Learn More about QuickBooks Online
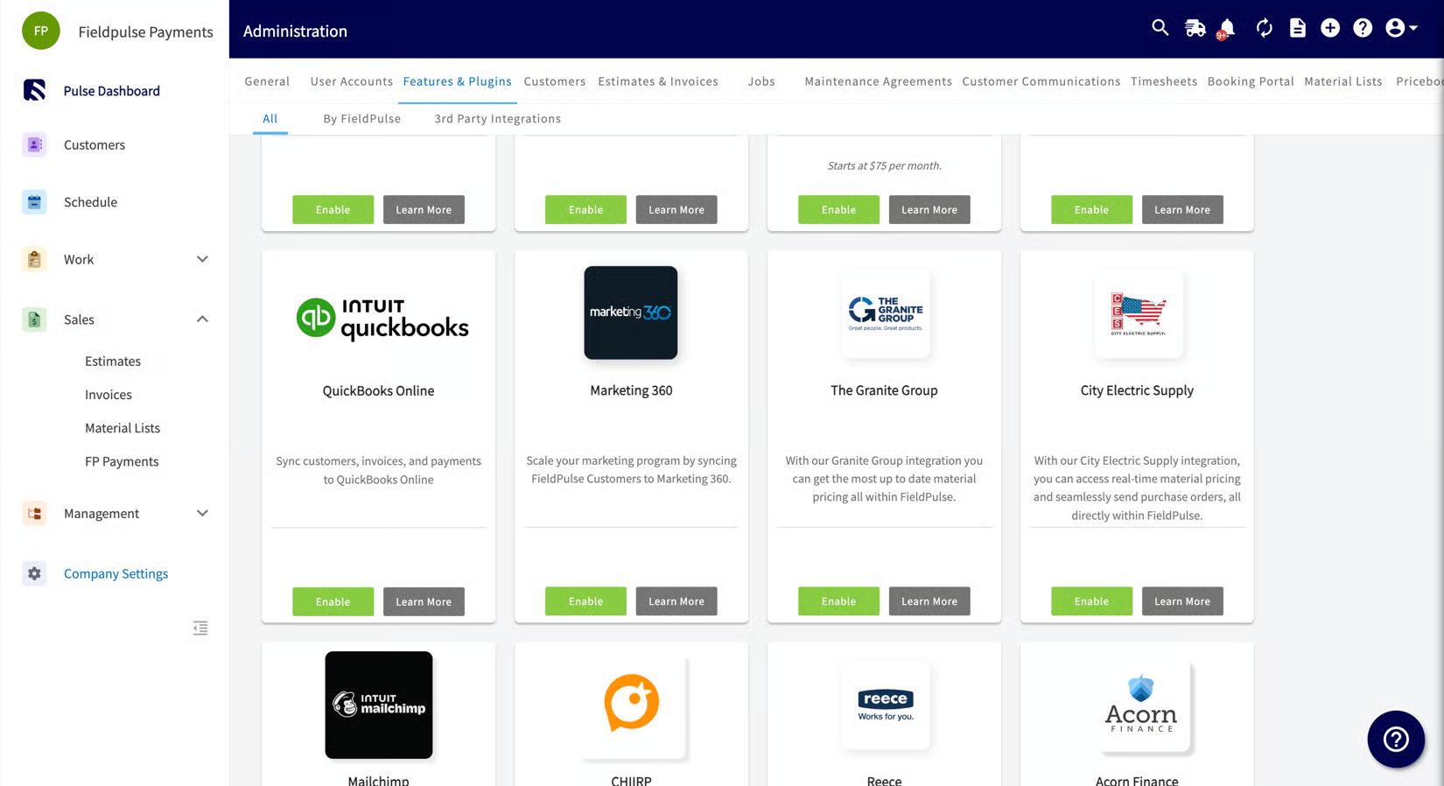1444x786 pixels. click(x=424, y=601)
